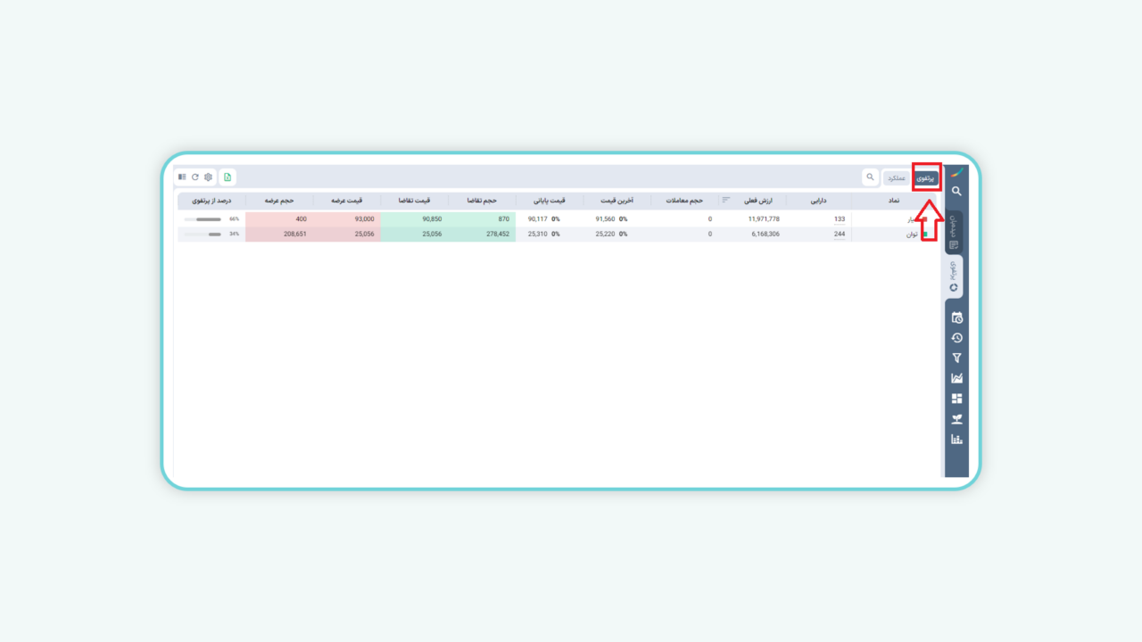Toggle the column layout view icon

click(x=182, y=177)
